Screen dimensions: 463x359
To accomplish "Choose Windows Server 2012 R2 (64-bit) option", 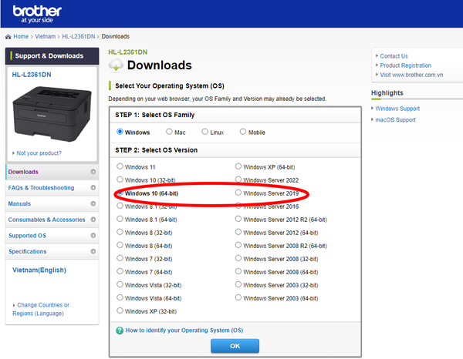I will click(238, 219).
